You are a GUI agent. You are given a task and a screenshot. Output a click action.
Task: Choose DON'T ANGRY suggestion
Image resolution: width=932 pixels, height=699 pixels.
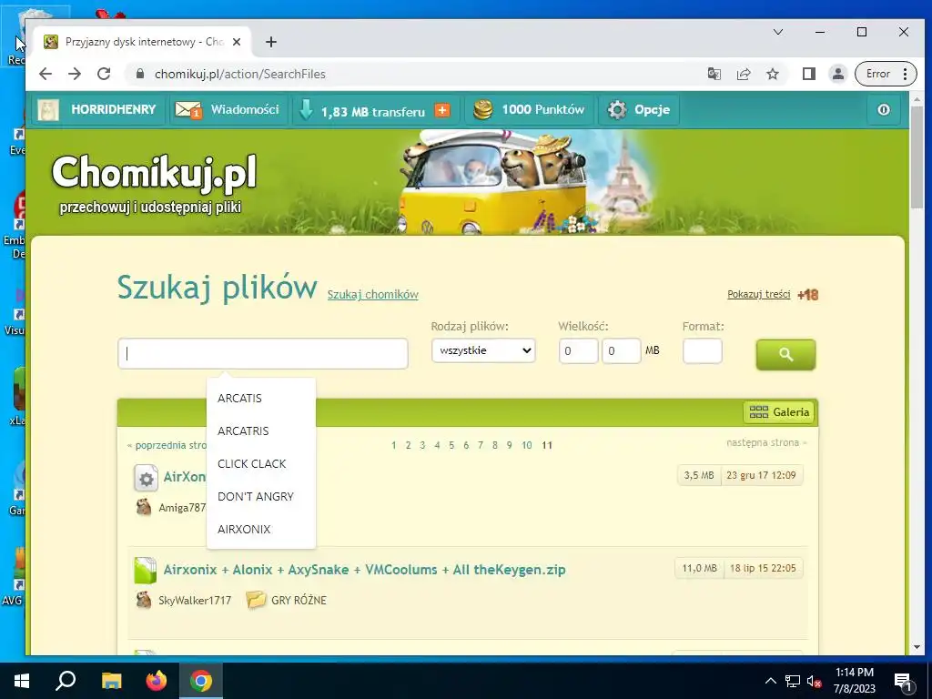[x=256, y=496]
